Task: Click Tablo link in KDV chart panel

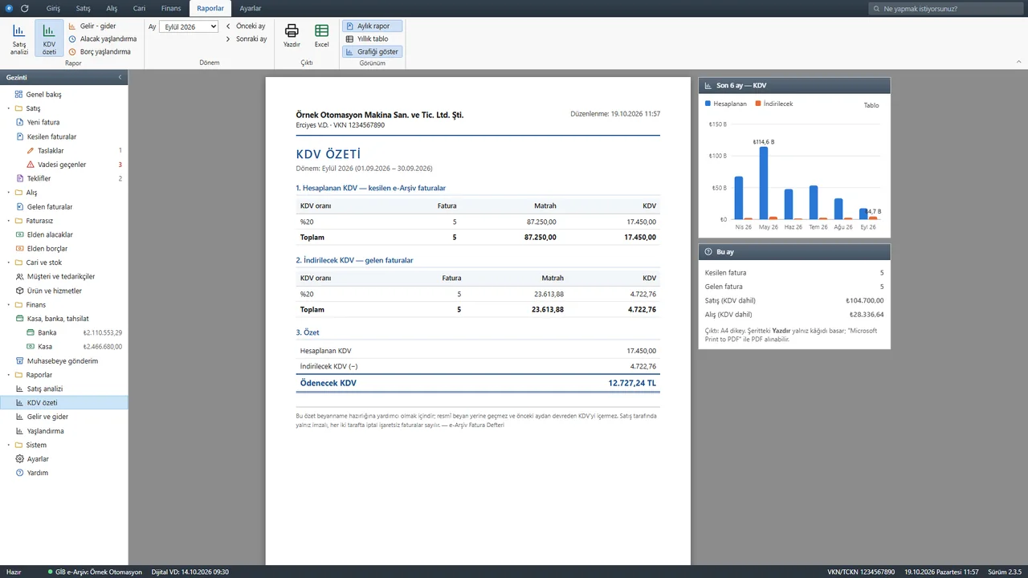Action: (871, 105)
